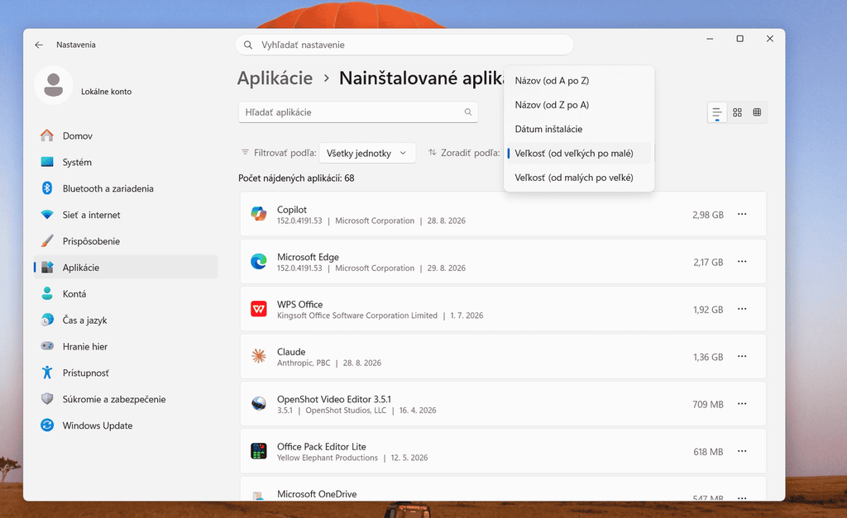
Task: Expand the Všetky jednotky filter dropdown
Action: (367, 153)
